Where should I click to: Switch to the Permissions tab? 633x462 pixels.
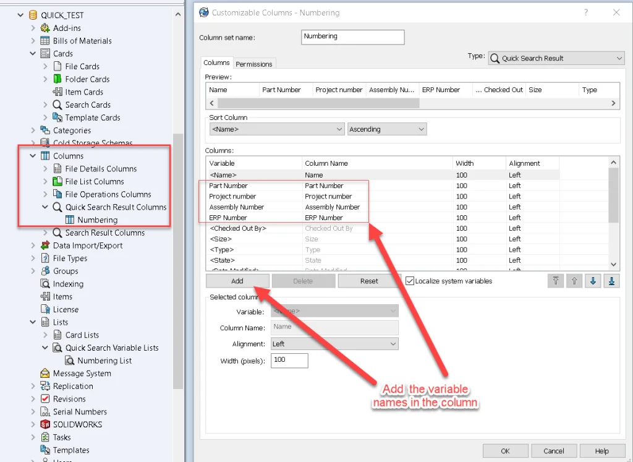click(254, 64)
